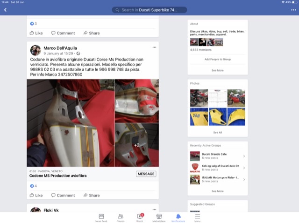Comment on Marco Dell'Aquila's Codone post
This screenshot has width=299, height=223.
point(63,195)
